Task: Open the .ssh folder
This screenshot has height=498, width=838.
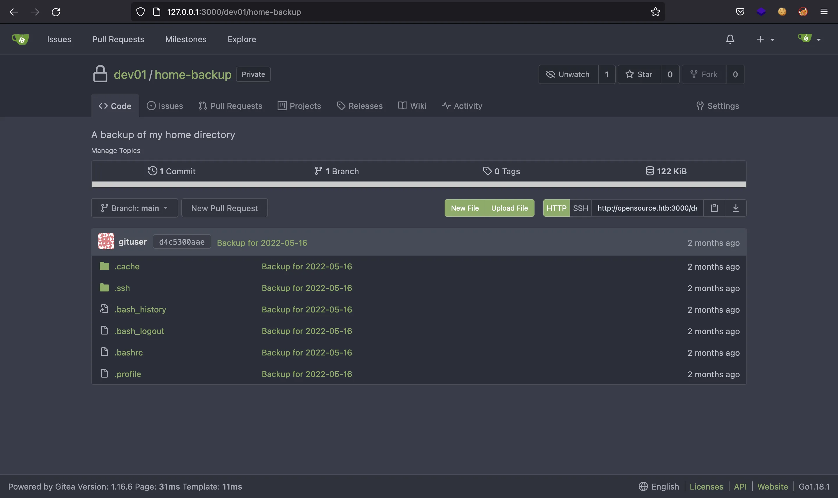Action: coord(122,288)
